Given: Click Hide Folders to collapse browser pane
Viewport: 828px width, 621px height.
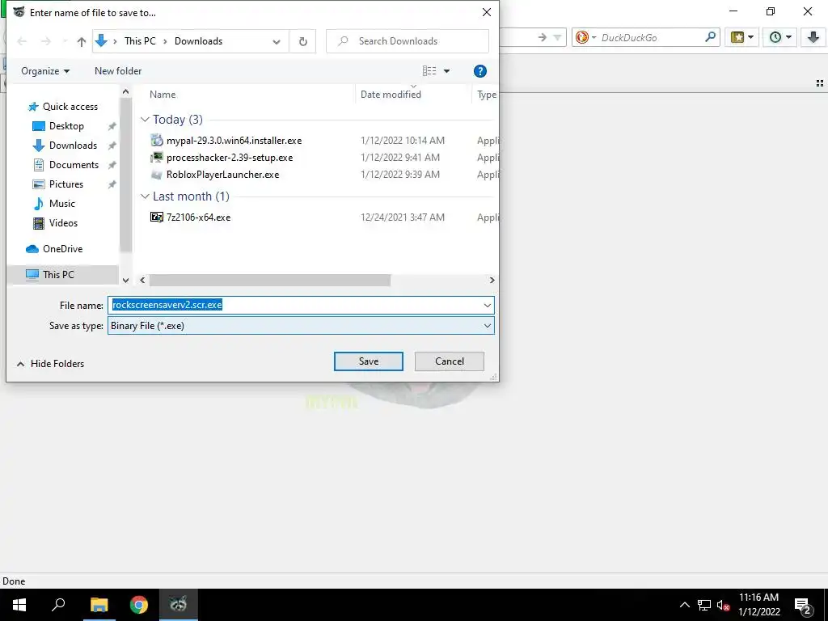Looking at the screenshot, I should click(51, 364).
